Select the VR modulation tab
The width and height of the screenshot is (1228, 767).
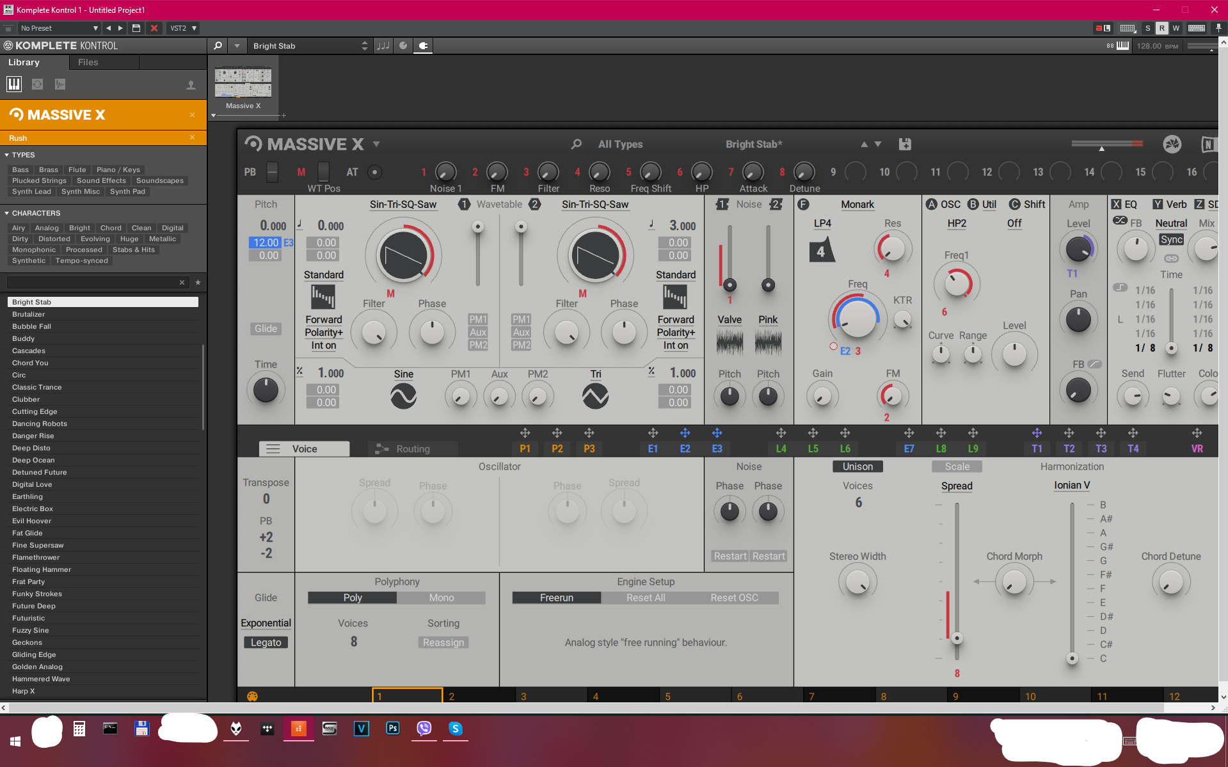[1197, 448]
